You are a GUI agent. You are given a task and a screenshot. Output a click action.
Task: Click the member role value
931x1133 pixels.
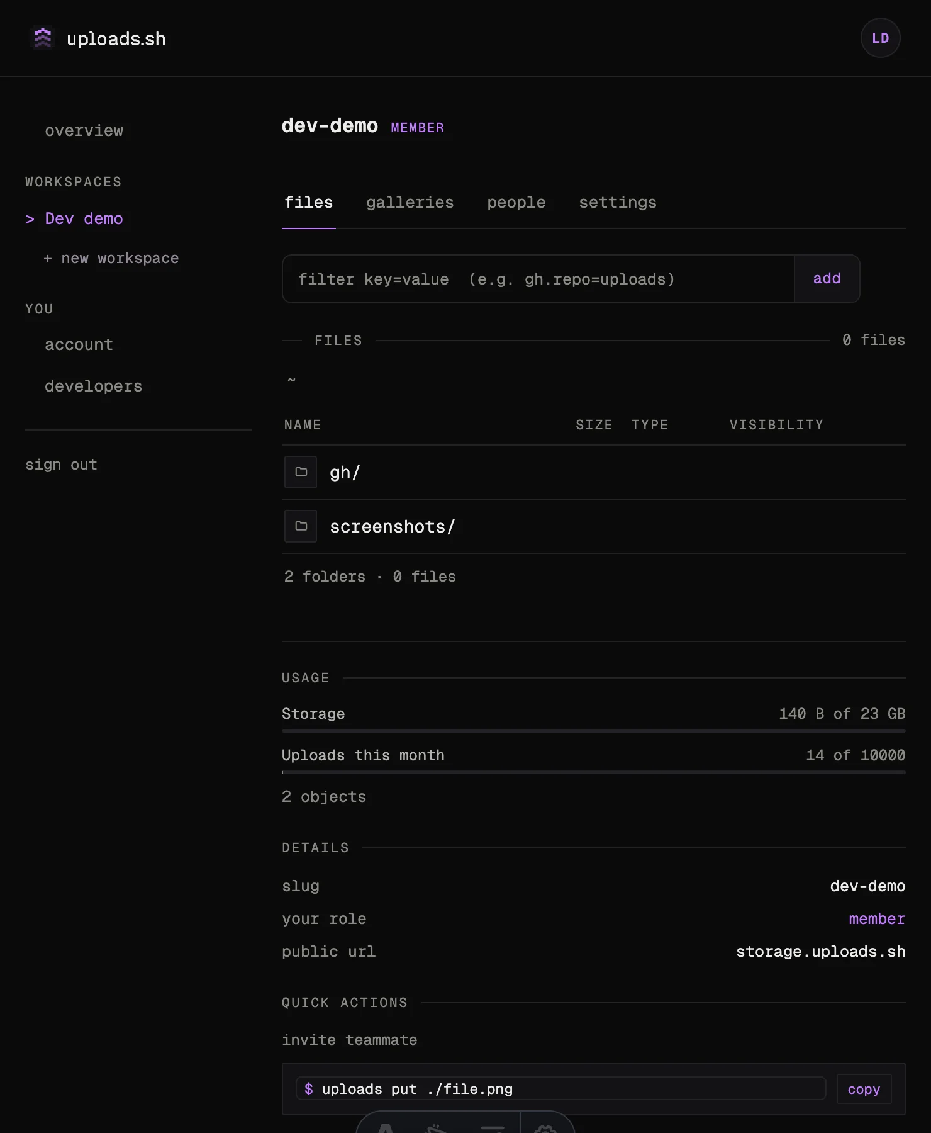click(877, 919)
